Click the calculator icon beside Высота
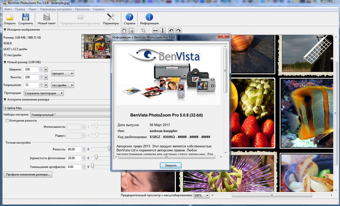340x206 pixels. point(46,77)
